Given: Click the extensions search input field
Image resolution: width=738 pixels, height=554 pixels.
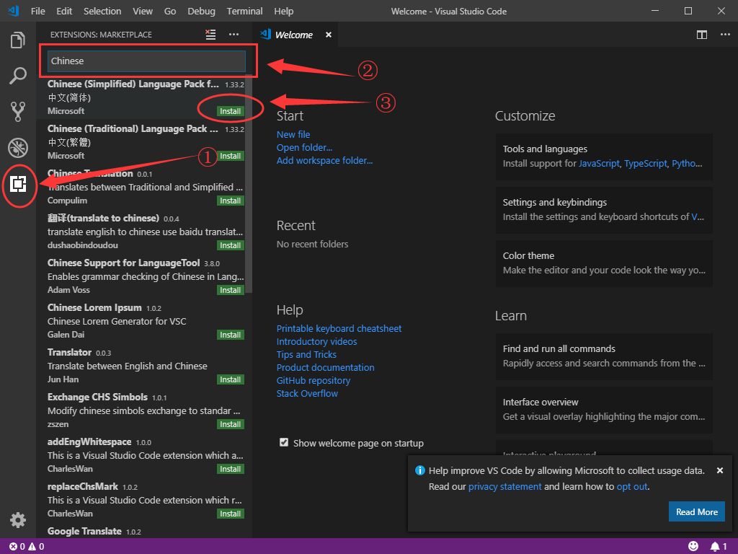Looking at the screenshot, I should [x=146, y=61].
